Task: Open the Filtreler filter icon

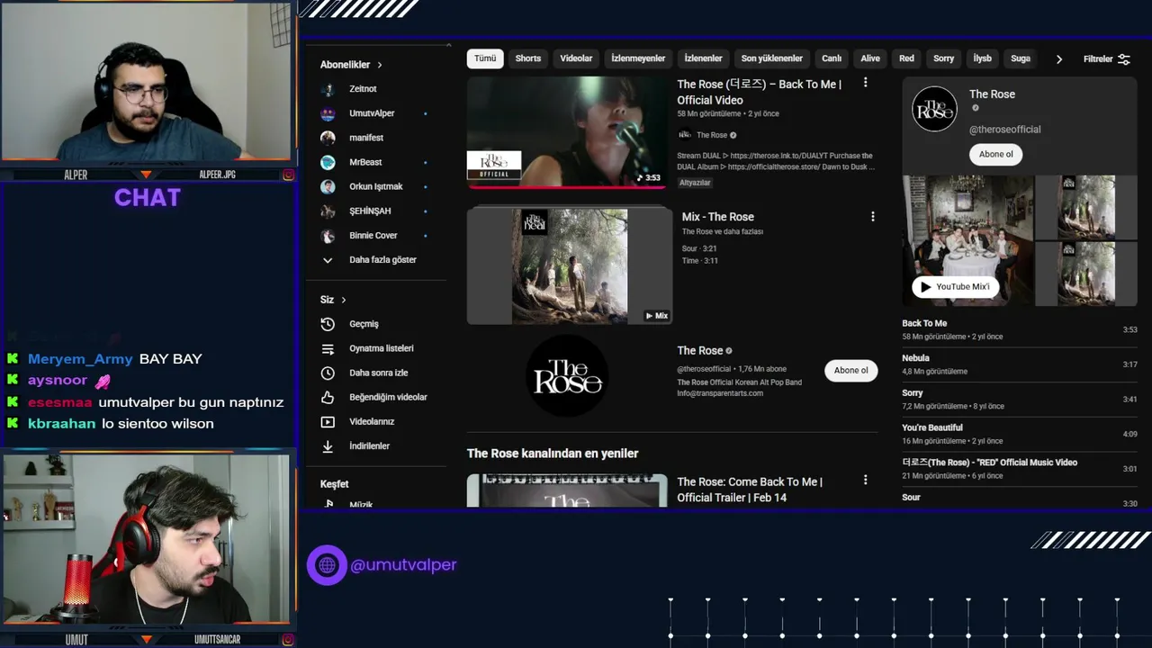Action: pyautogui.click(x=1124, y=58)
